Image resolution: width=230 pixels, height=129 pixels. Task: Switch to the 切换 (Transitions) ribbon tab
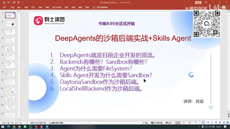(40, 7)
